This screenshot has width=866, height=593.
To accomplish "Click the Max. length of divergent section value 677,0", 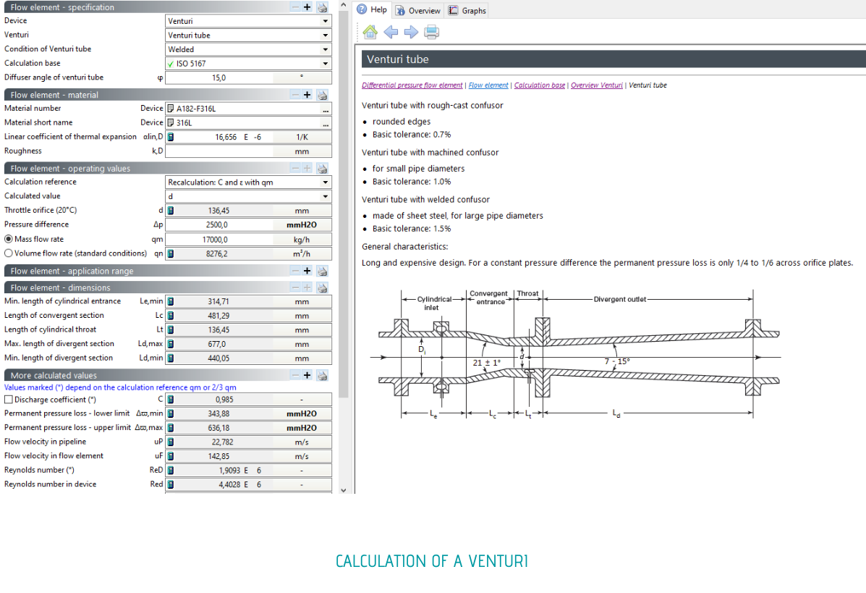I will point(219,345).
